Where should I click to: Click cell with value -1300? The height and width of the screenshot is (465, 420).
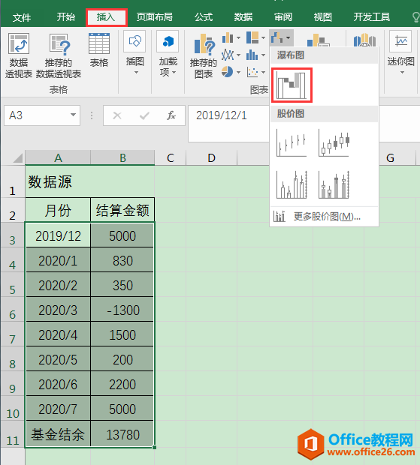[122, 310]
